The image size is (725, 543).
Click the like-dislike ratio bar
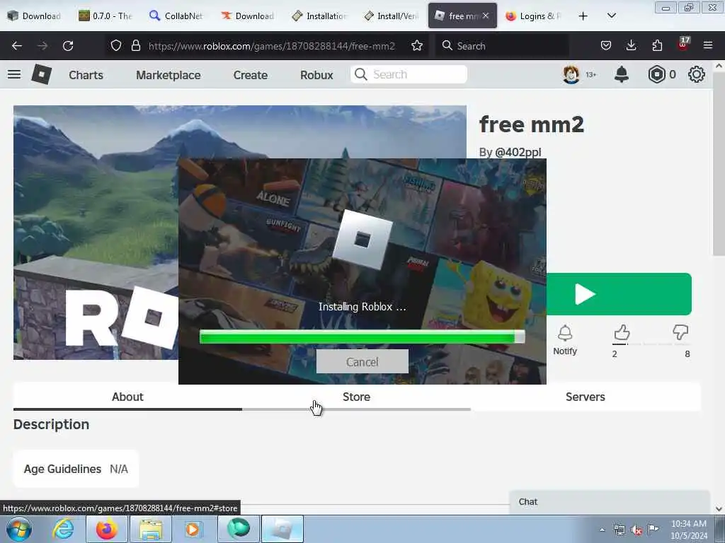651,344
